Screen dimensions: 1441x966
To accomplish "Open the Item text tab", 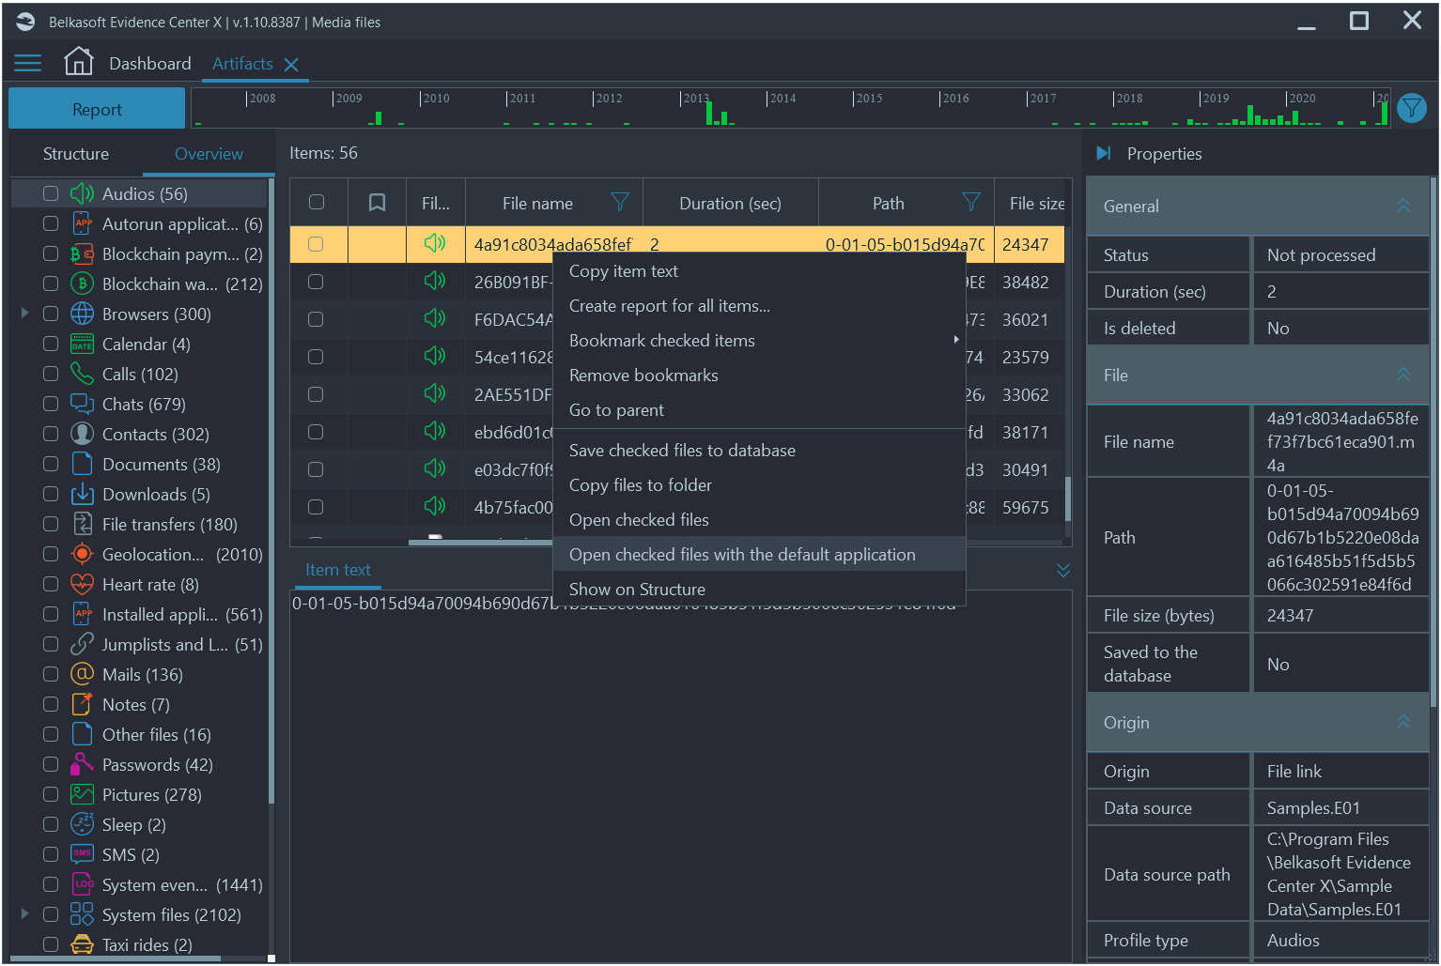I will [338, 569].
